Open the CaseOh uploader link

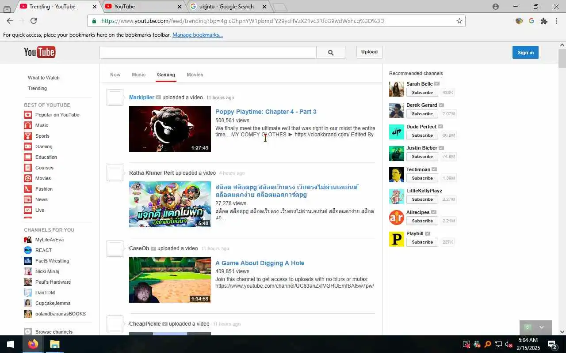pyautogui.click(x=139, y=248)
